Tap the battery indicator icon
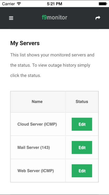 [x=103, y=4]
